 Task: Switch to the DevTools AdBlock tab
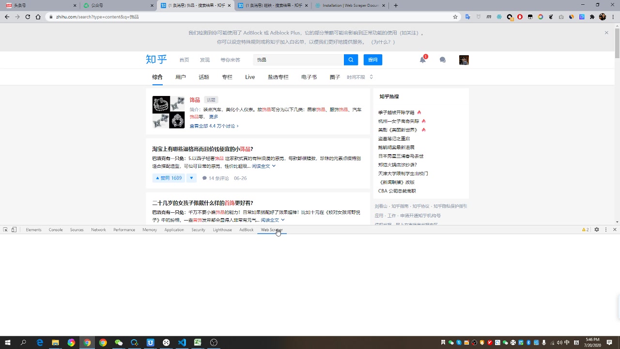(x=246, y=230)
